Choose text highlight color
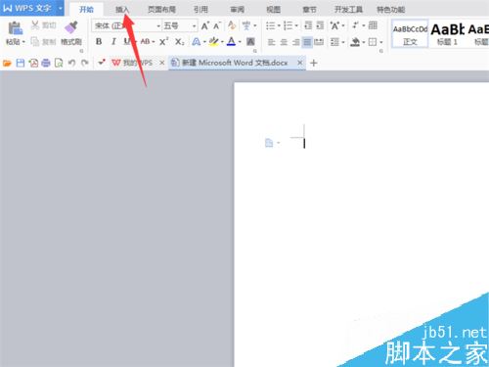 coord(214,42)
